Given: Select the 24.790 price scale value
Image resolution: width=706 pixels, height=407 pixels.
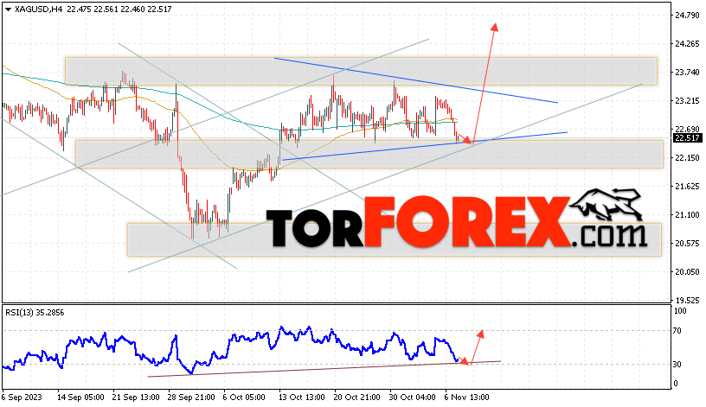Looking at the screenshot, I should pos(687,16).
